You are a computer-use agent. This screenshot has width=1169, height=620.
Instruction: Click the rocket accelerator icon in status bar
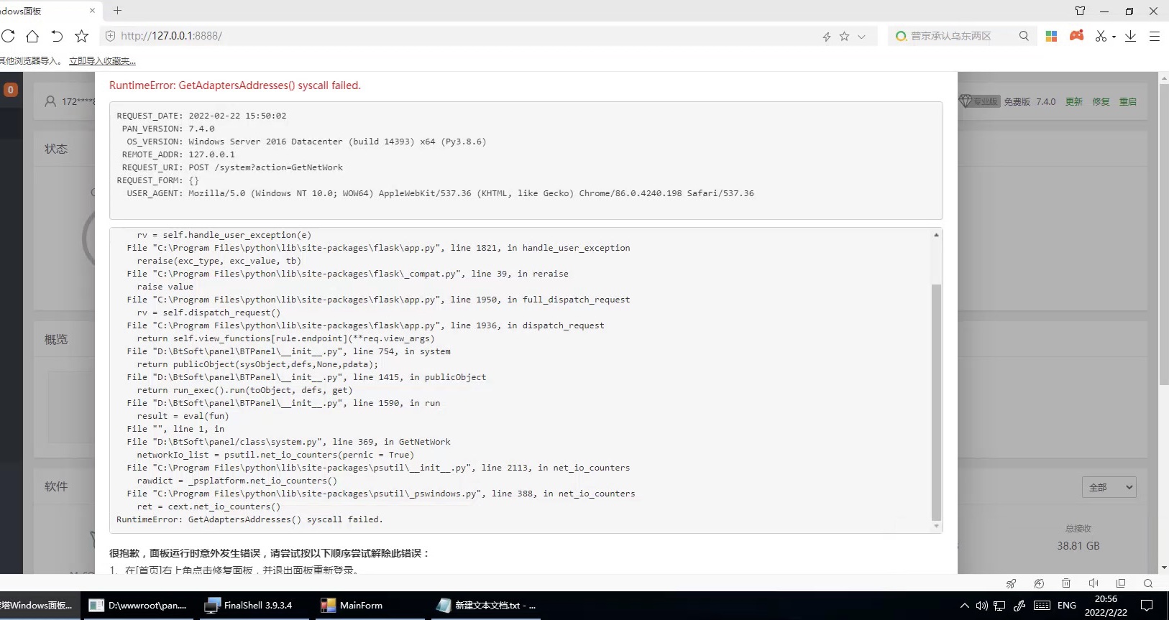(x=1012, y=583)
